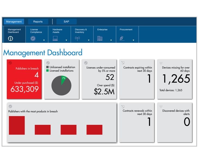
Task: Click check badge on the pie chart tile
Action: coord(48,63)
